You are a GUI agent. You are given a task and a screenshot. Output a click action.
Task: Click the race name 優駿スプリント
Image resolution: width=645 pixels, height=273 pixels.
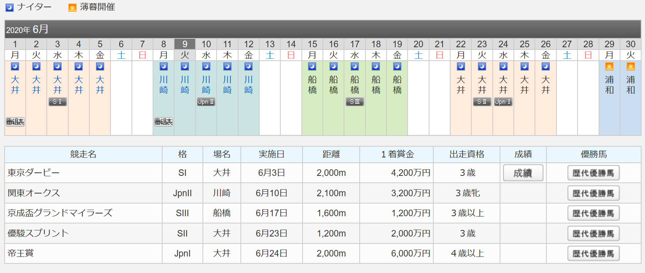38,233
